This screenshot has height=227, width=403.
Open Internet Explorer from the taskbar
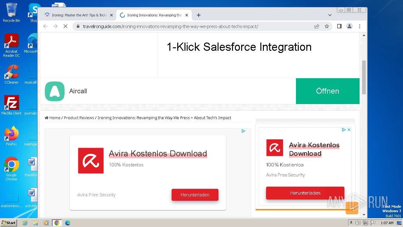click(25, 223)
